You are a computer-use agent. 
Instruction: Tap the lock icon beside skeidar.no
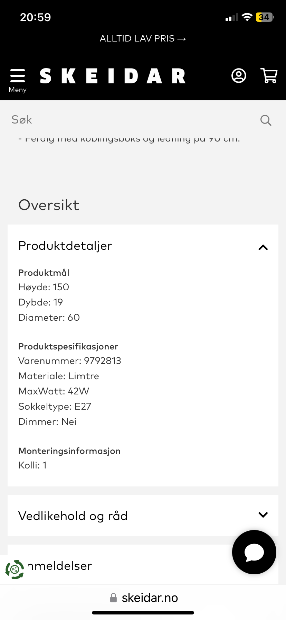pos(113,598)
